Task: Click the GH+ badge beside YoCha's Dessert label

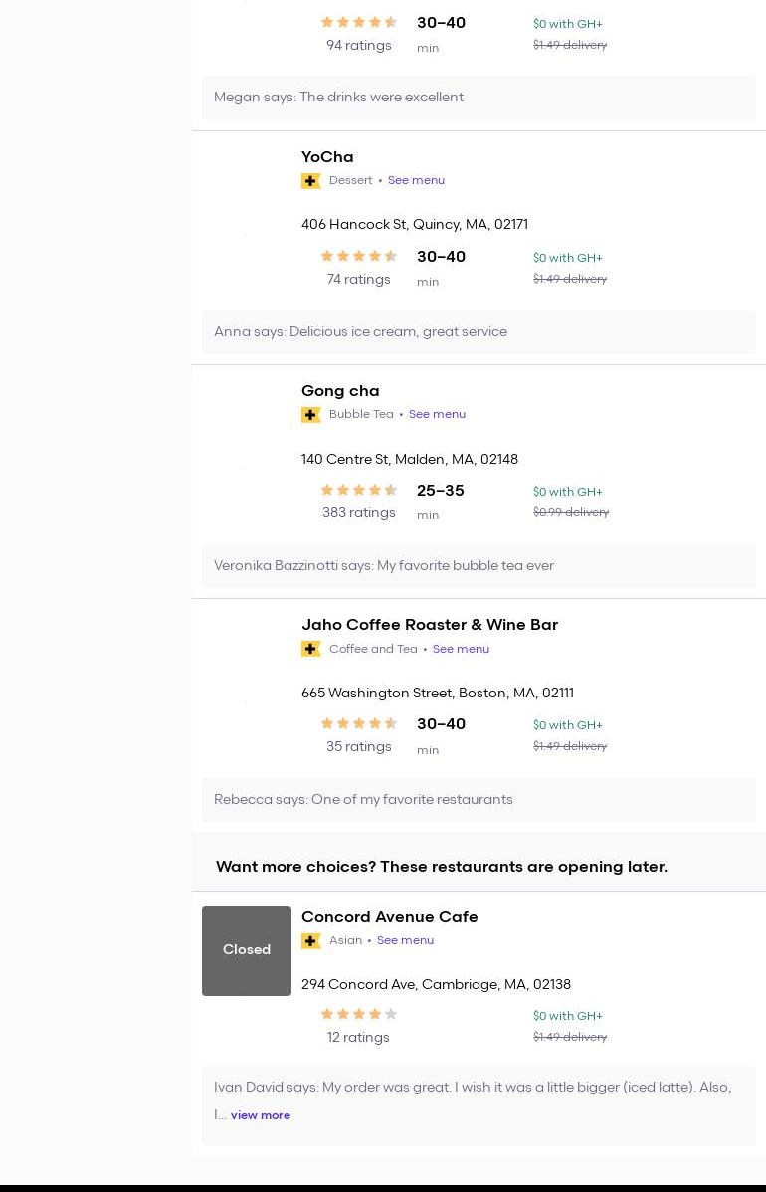Action: (310, 181)
